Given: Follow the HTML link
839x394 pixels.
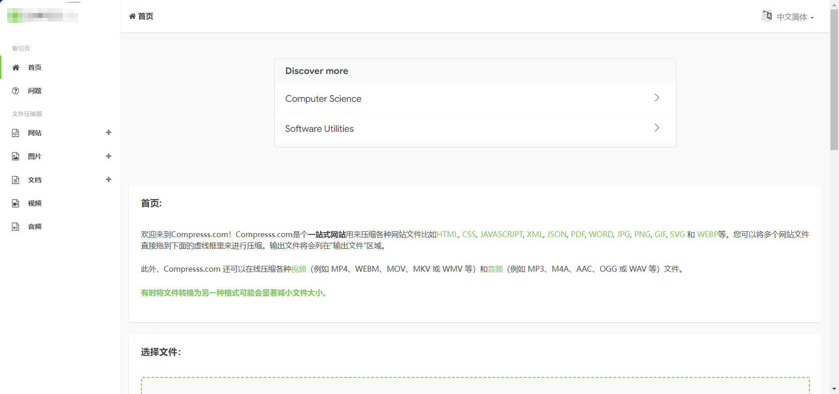Looking at the screenshot, I should (x=447, y=234).
